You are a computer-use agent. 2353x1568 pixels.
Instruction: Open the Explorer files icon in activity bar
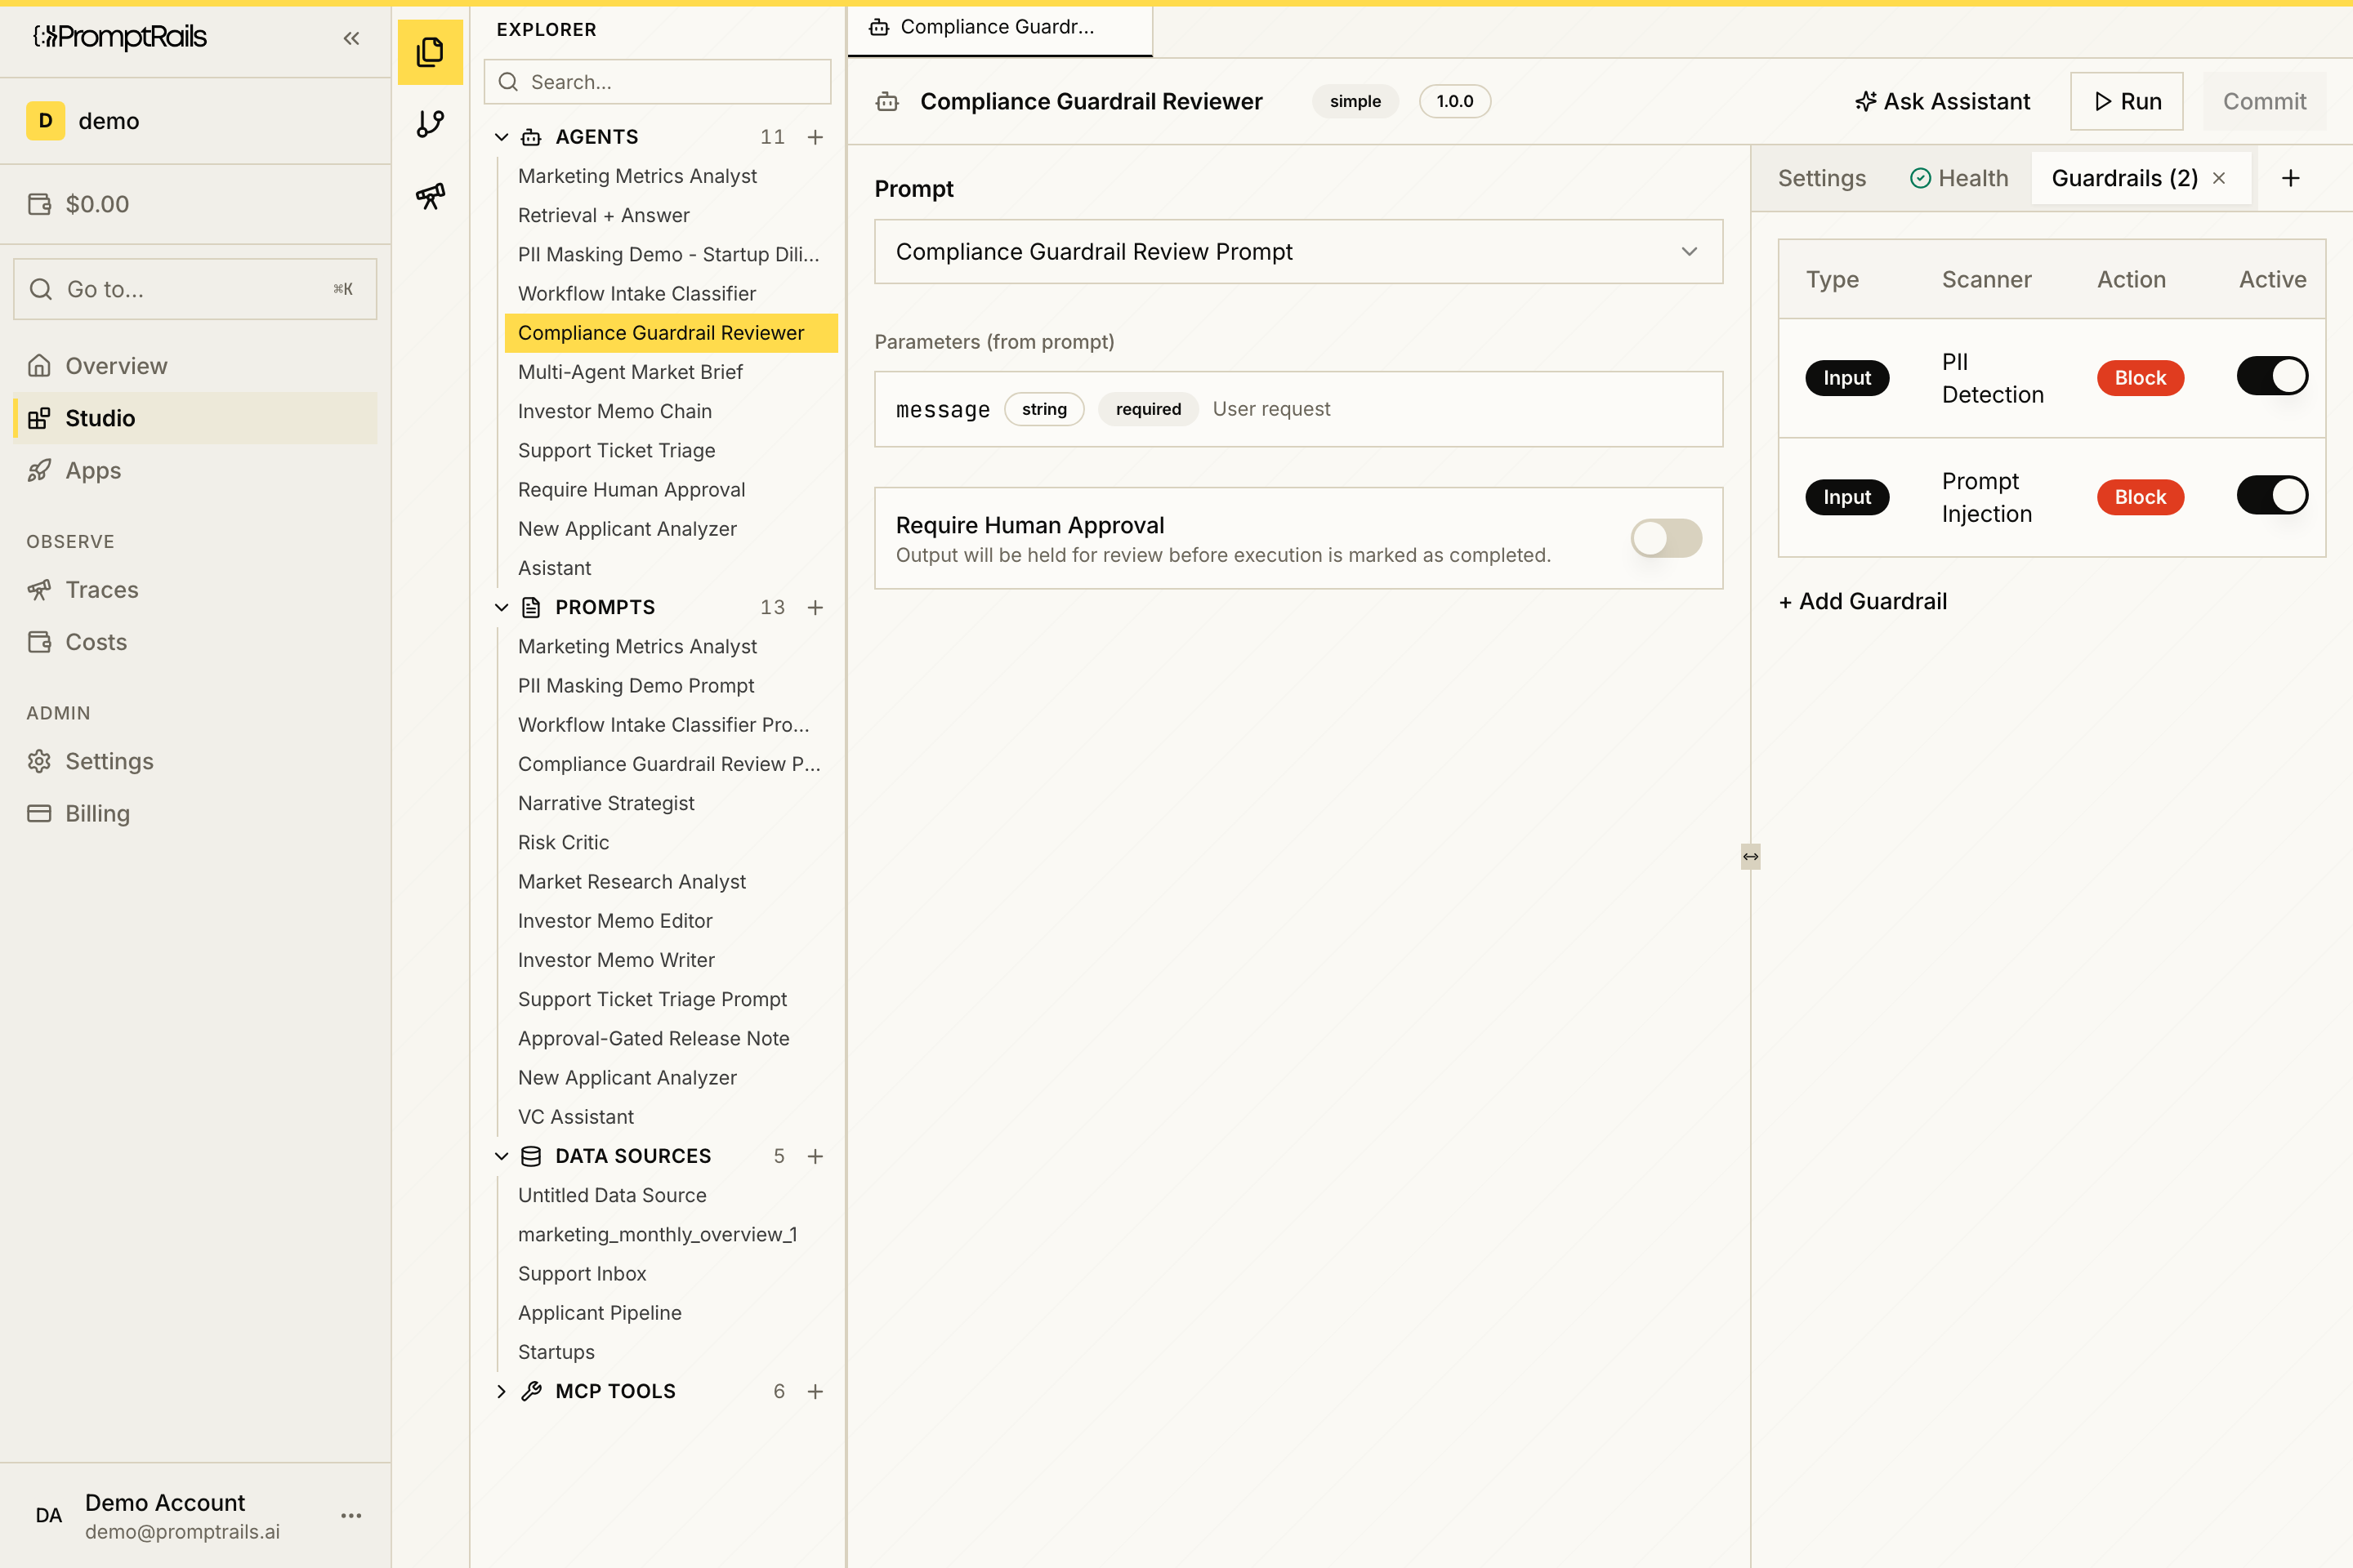pos(431,52)
